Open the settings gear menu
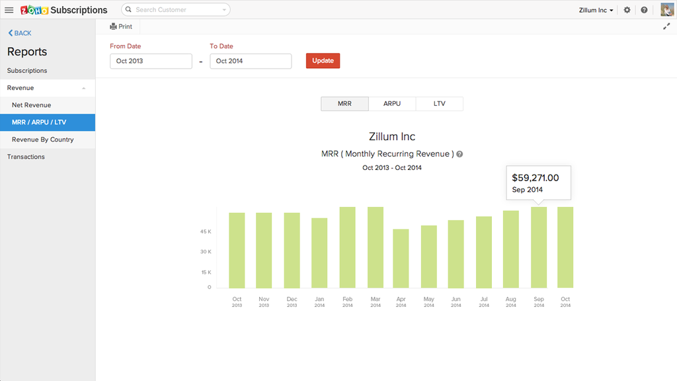The height and width of the screenshot is (381, 677). (x=627, y=9)
